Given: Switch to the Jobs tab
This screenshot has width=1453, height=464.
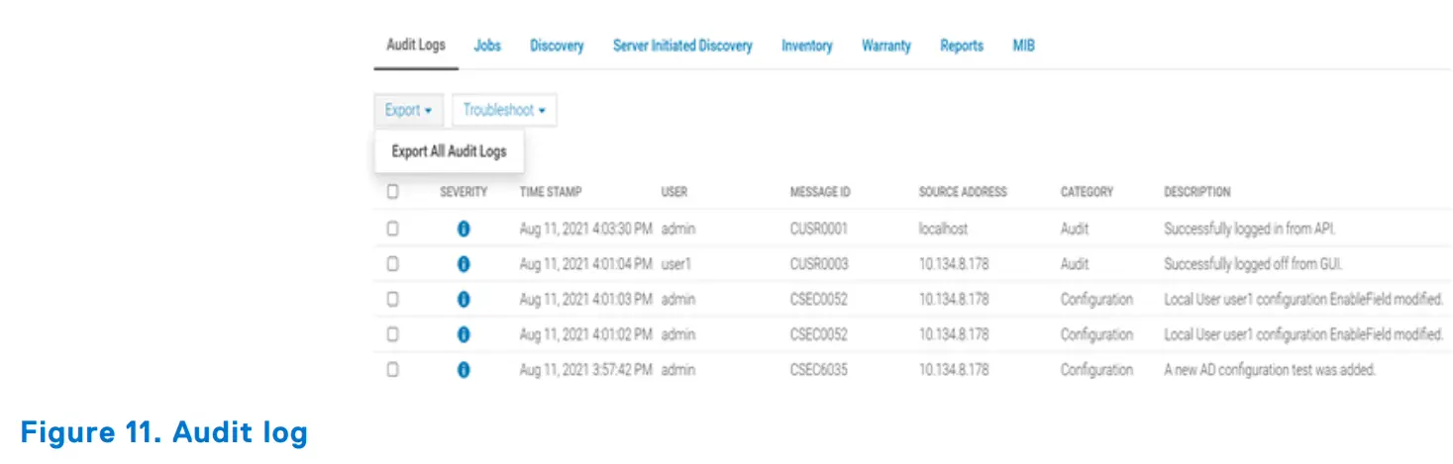Looking at the screenshot, I should pyautogui.click(x=487, y=46).
